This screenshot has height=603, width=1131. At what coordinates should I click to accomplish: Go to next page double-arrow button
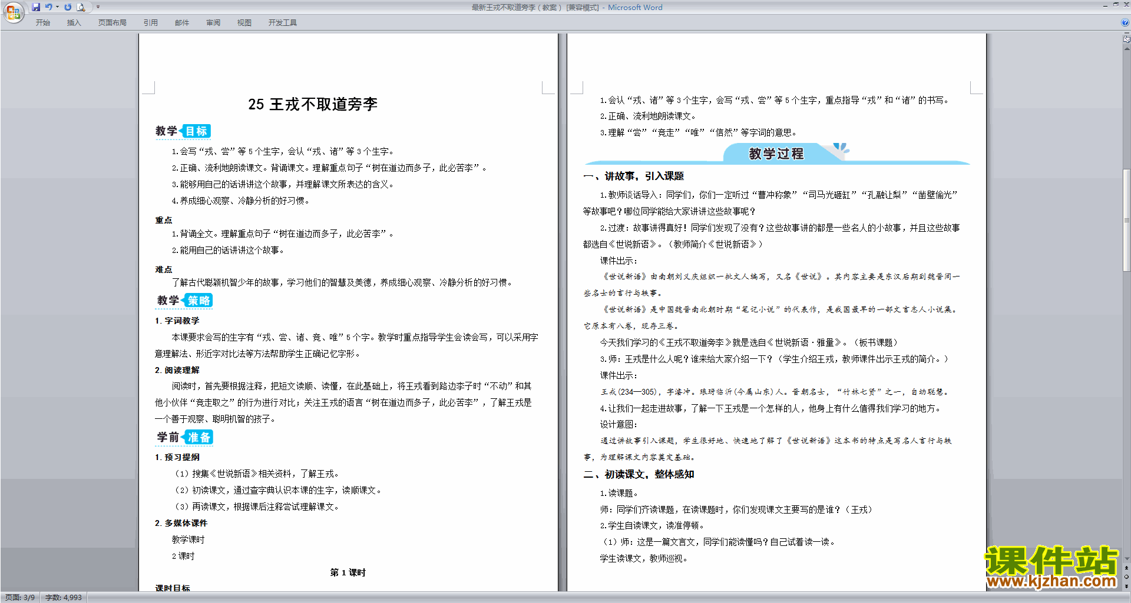point(1126,586)
